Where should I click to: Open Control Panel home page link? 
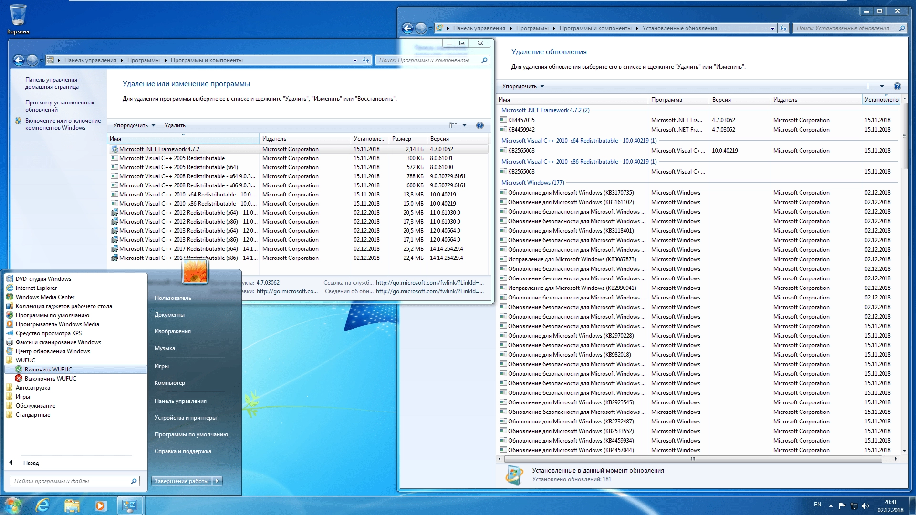click(x=53, y=83)
